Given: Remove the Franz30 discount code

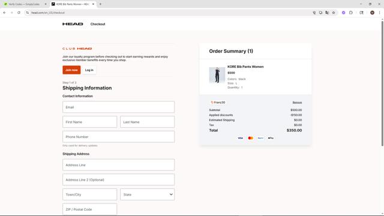Looking at the screenshot, I should click(x=297, y=103).
